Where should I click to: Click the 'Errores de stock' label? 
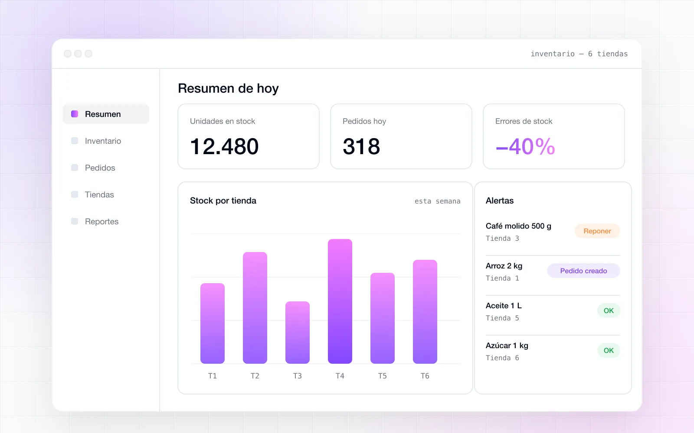(524, 121)
